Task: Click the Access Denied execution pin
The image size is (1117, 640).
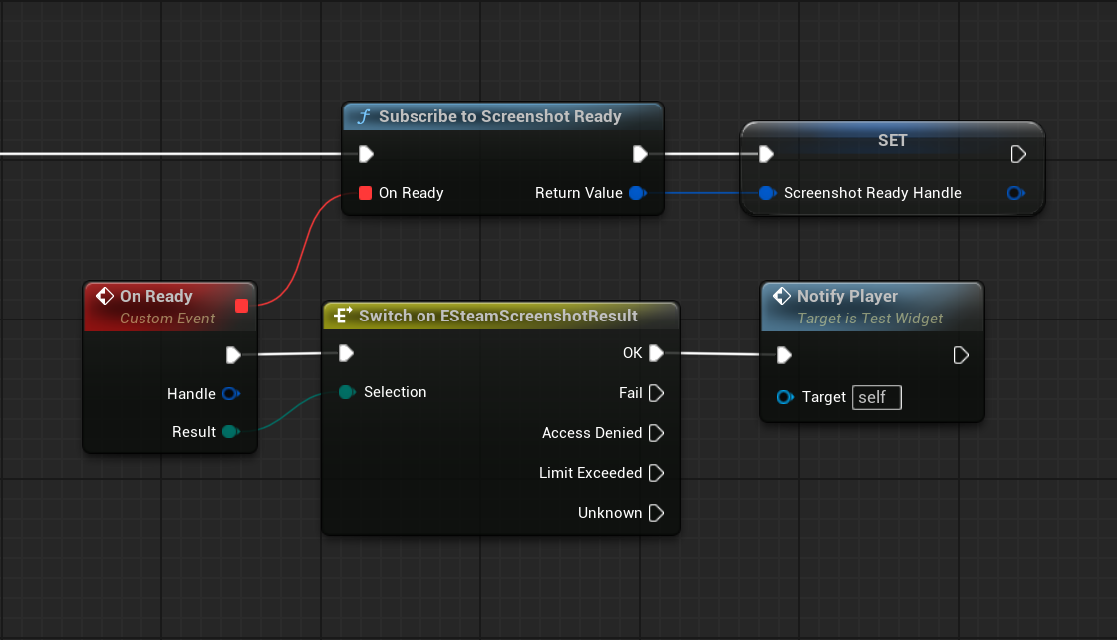Action: pyautogui.click(x=656, y=433)
